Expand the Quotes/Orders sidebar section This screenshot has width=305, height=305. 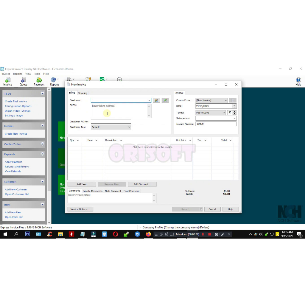coord(42,144)
